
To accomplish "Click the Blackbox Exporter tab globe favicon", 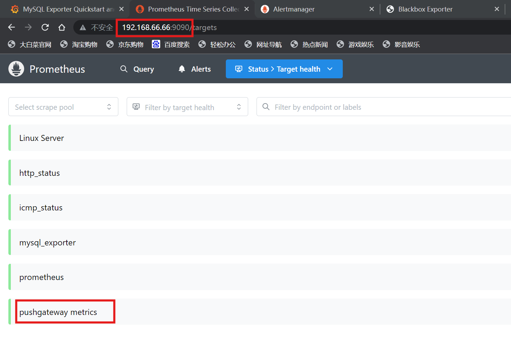I will point(390,9).
